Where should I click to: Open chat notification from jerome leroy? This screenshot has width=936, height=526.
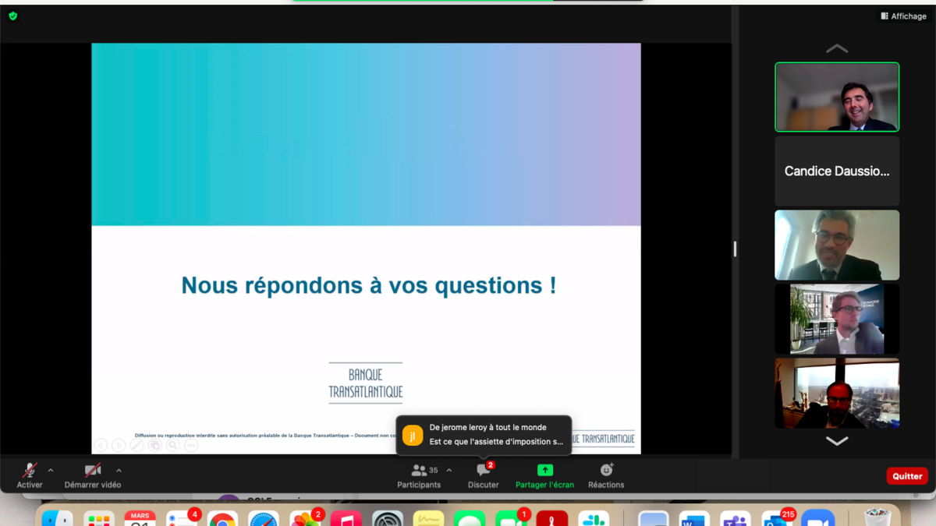pyautogui.click(x=484, y=435)
